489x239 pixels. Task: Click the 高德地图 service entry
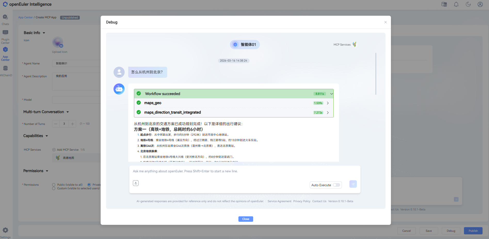click(76, 158)
